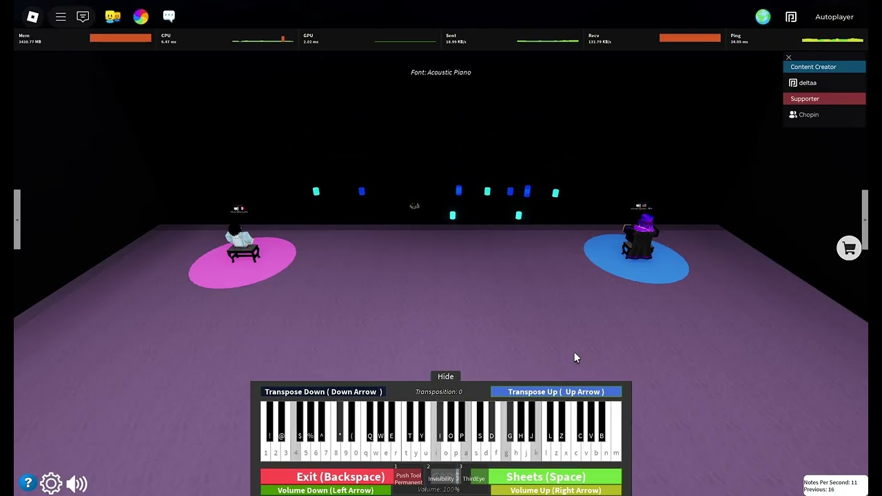Play the white piano key labeled lowercase u
Image resolution: width=882 pixels, height=496 pixels.
(426, 451)
